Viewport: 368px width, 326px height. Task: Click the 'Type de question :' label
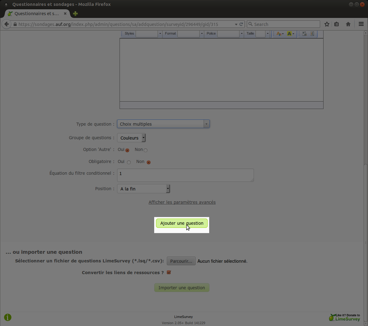click(95, 124)
